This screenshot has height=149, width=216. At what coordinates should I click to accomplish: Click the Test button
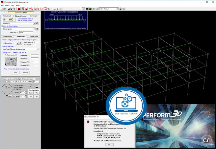tap(15, 72)
